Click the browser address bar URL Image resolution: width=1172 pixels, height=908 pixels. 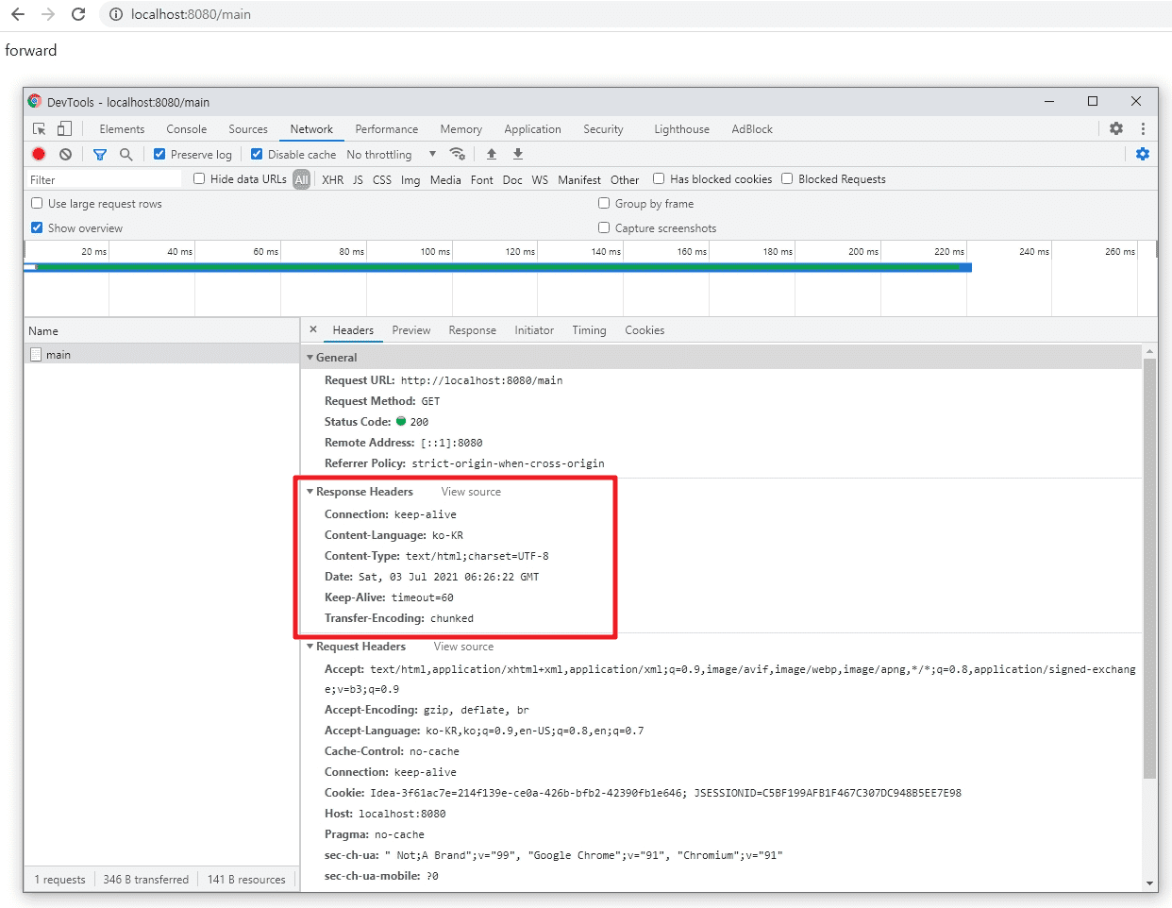[x=191, y=14]
